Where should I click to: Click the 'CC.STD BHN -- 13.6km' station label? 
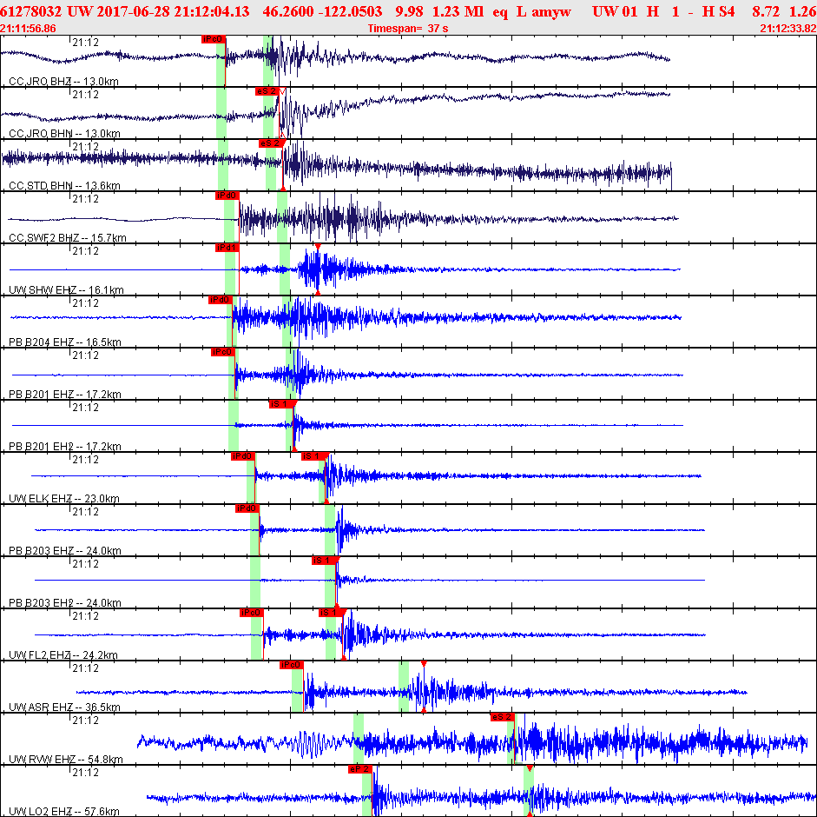(x=64, y=186)
